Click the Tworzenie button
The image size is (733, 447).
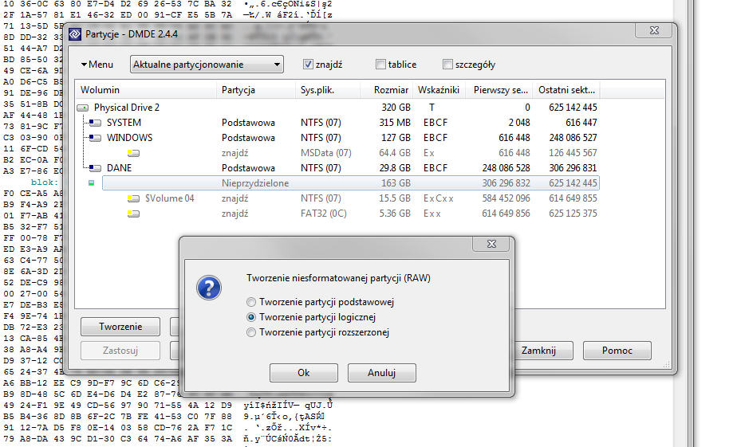tap(120, 327)
